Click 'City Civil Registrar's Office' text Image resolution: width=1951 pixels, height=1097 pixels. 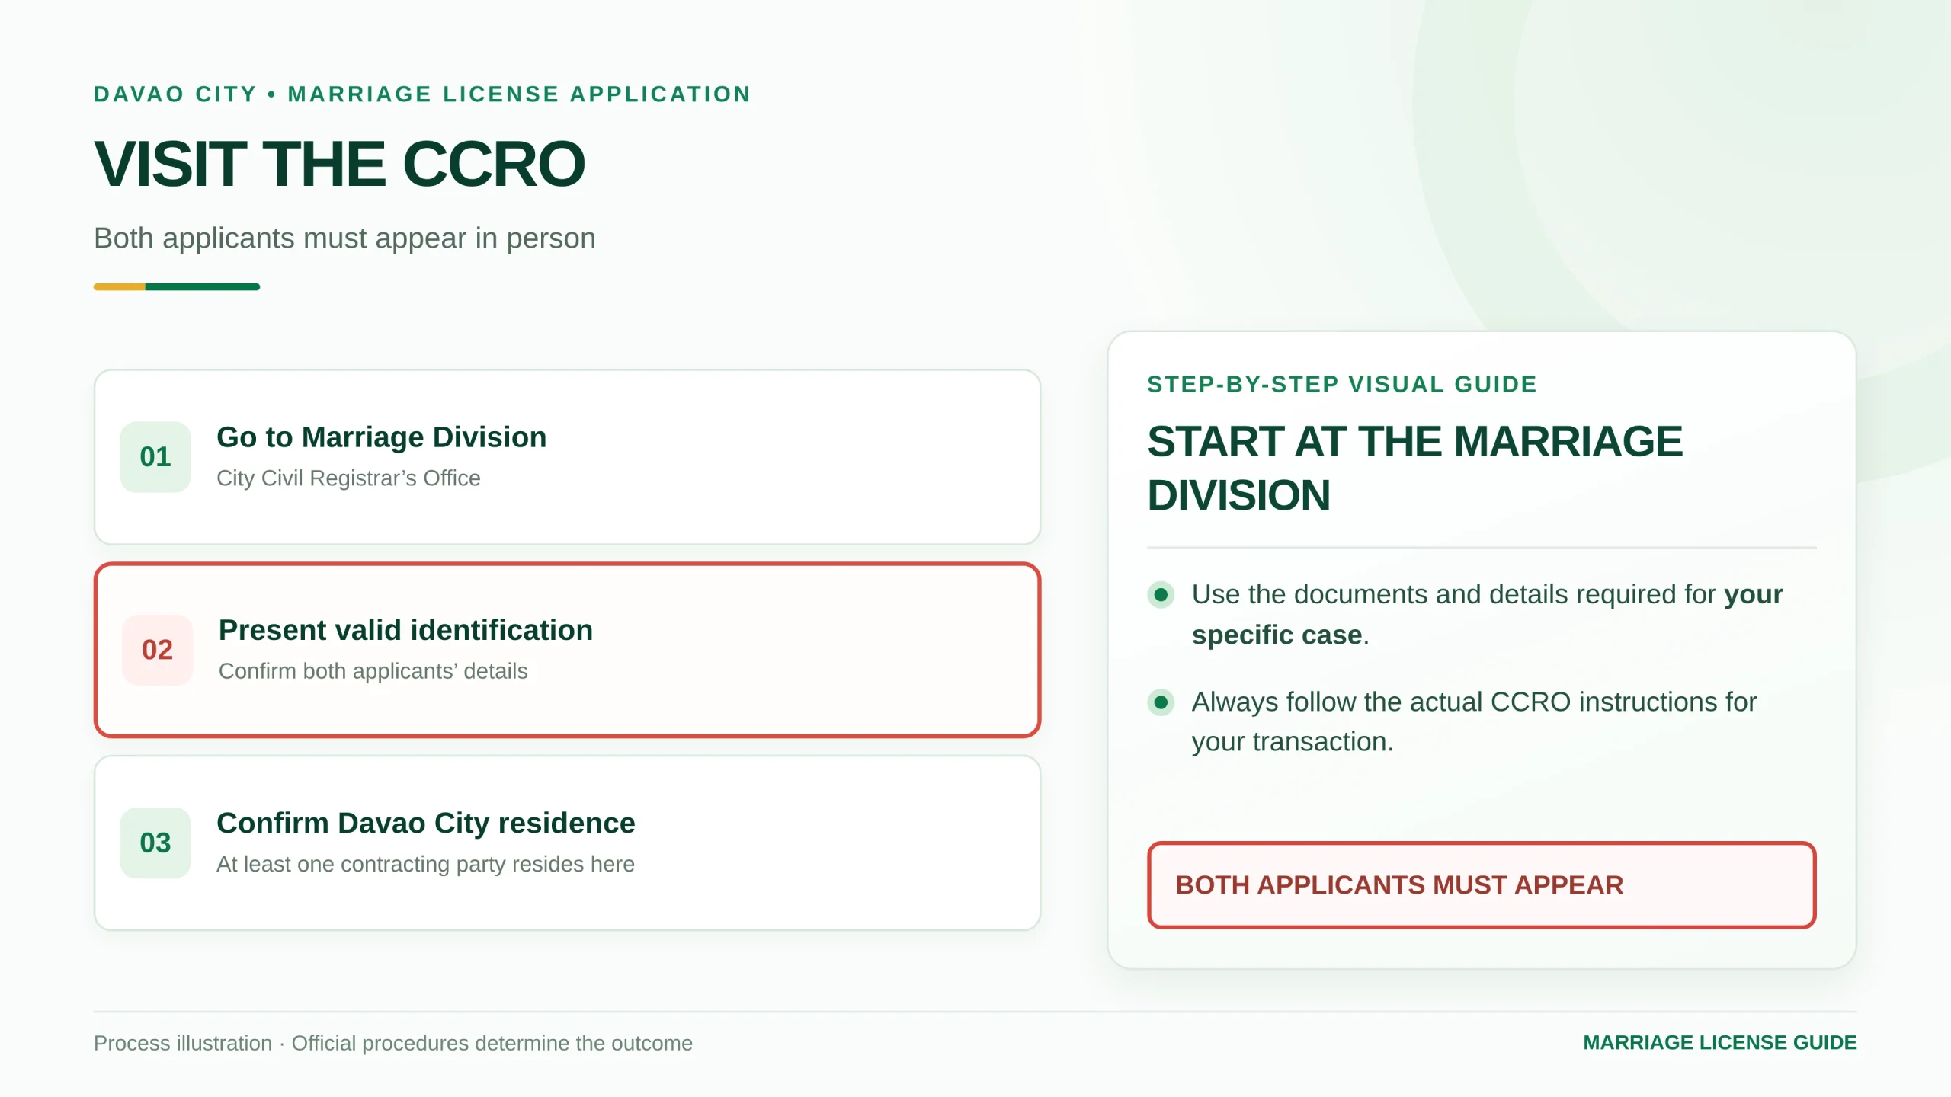[x=348, y=478]
